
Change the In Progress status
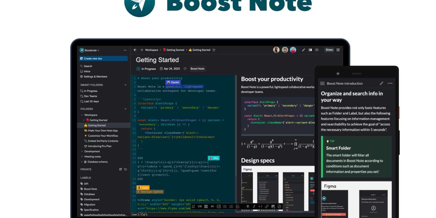pyautogui.click(x=146, y=69)
